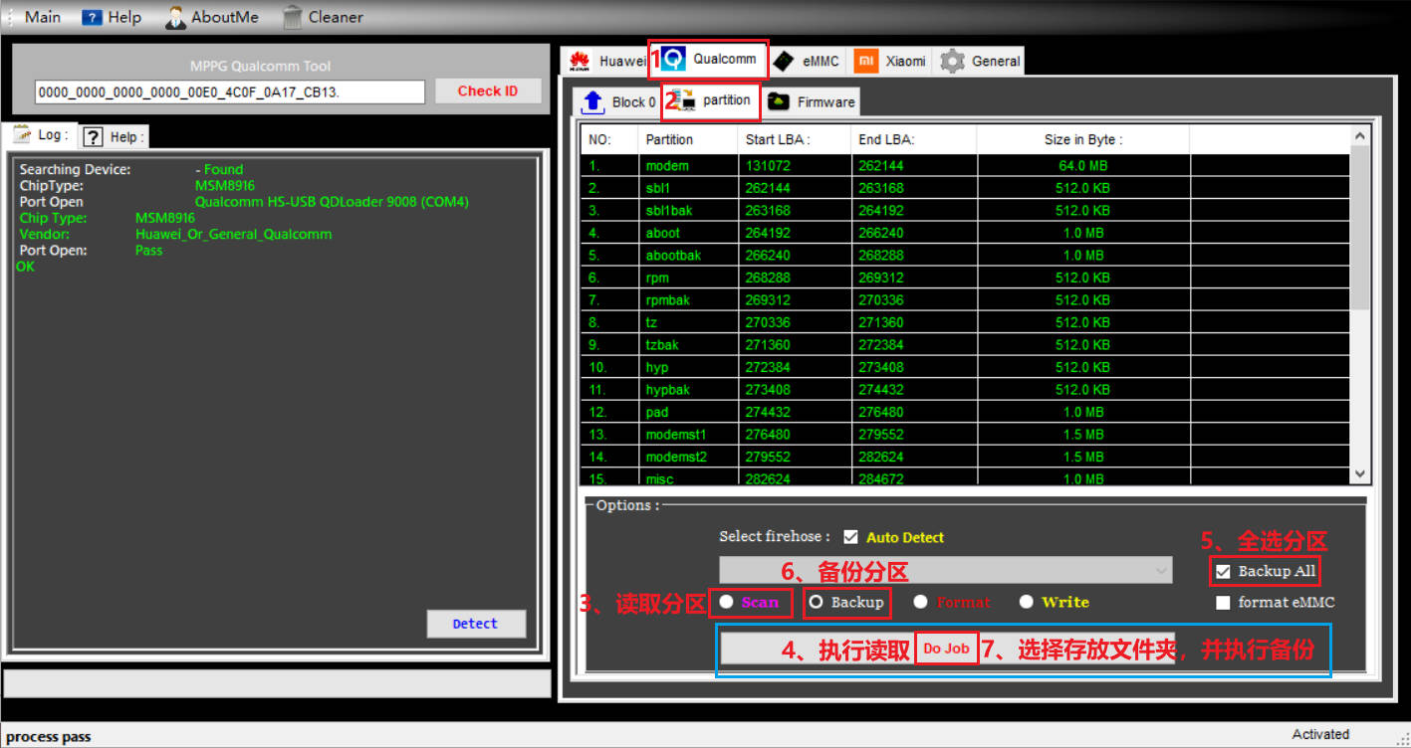Select the Write radio option

click(x=1027, y=602)
